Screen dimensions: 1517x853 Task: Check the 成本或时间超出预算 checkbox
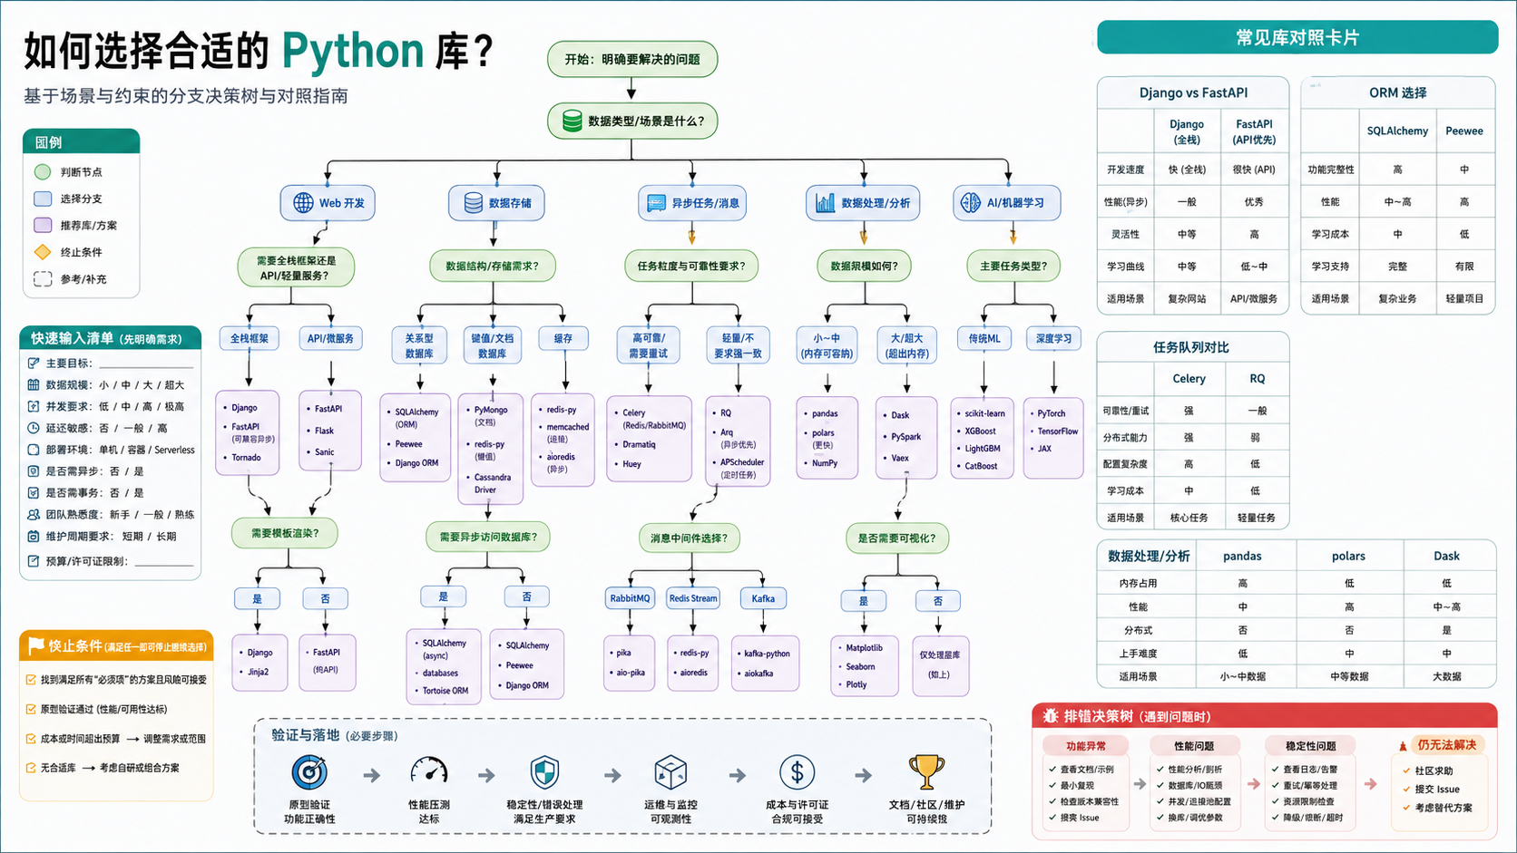coord(31,739)
